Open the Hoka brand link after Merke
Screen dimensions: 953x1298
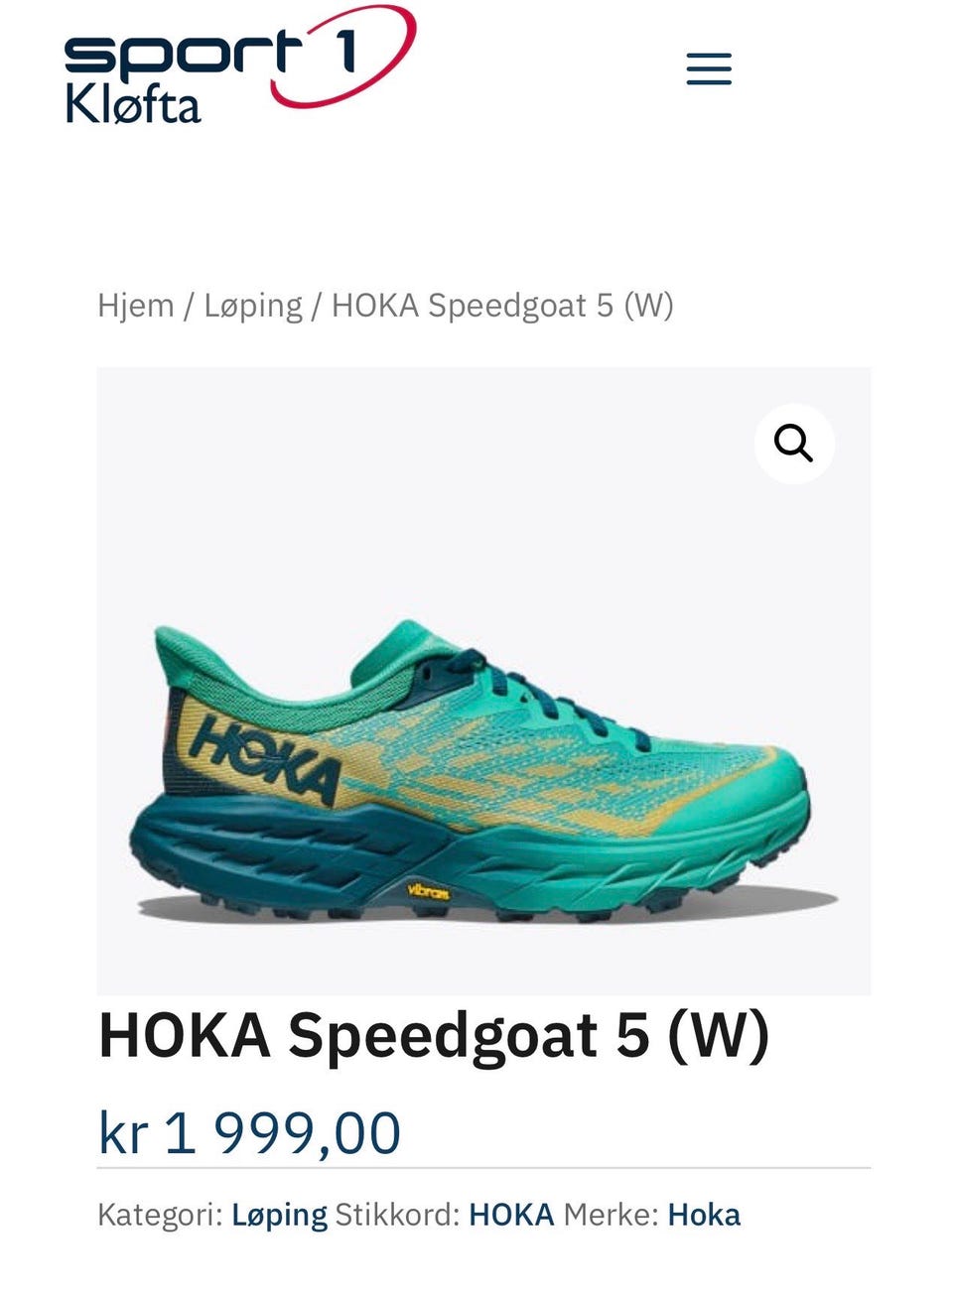pos(704,1215)
